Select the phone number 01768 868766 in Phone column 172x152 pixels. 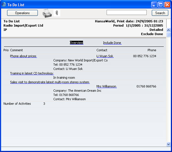146,86
